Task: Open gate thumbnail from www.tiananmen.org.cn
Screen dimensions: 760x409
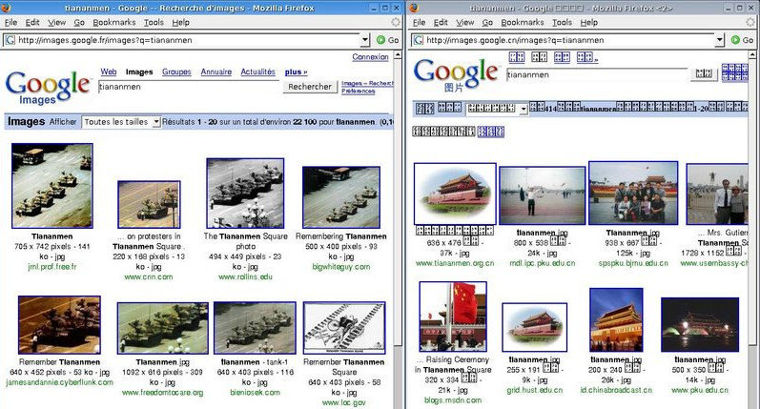Action: pyautogui.click(x=455, y=194)
